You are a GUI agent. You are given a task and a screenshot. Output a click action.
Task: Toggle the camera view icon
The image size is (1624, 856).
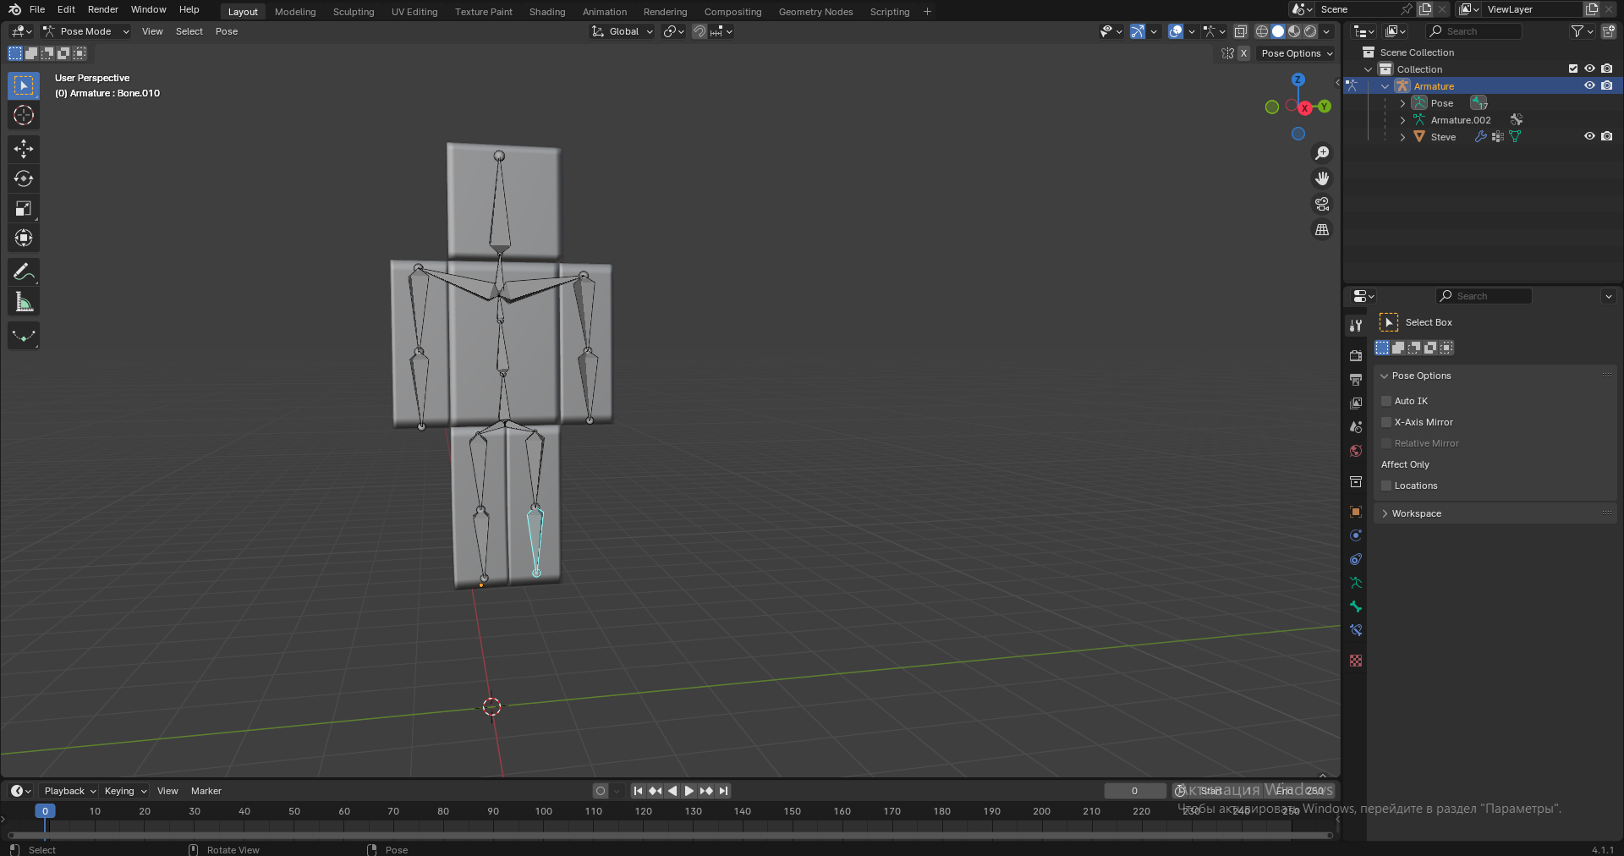click(1322, 204)
